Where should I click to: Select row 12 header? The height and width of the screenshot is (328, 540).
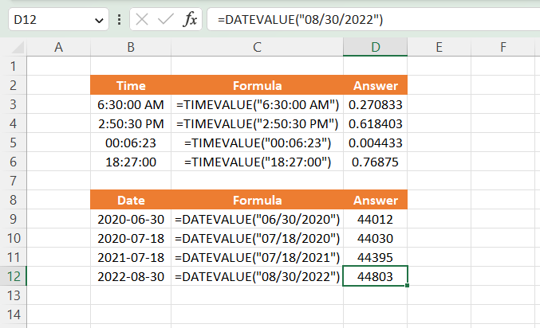(13, 276)
